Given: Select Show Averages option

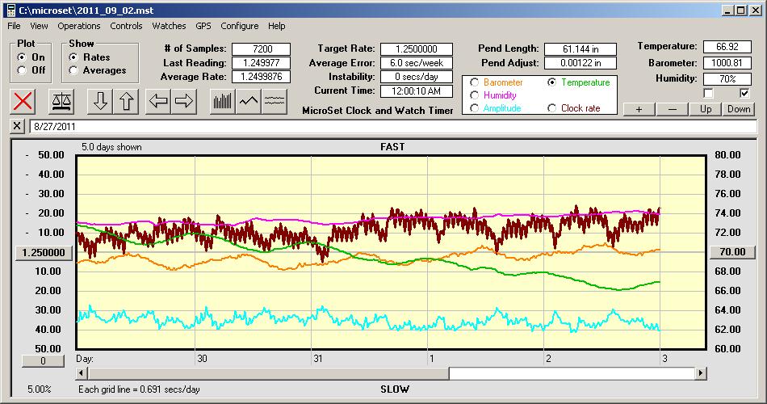Looking at the screenshot, I should click(x=73, y=70).
